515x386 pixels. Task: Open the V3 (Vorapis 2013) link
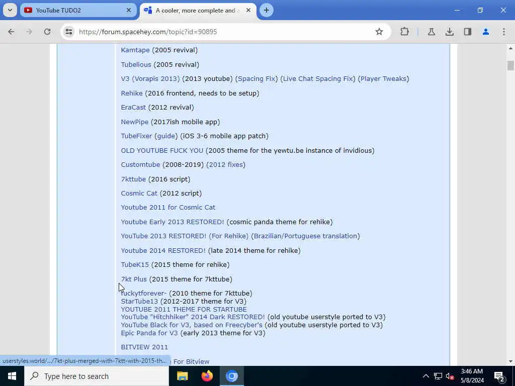[x=150, y=79]
